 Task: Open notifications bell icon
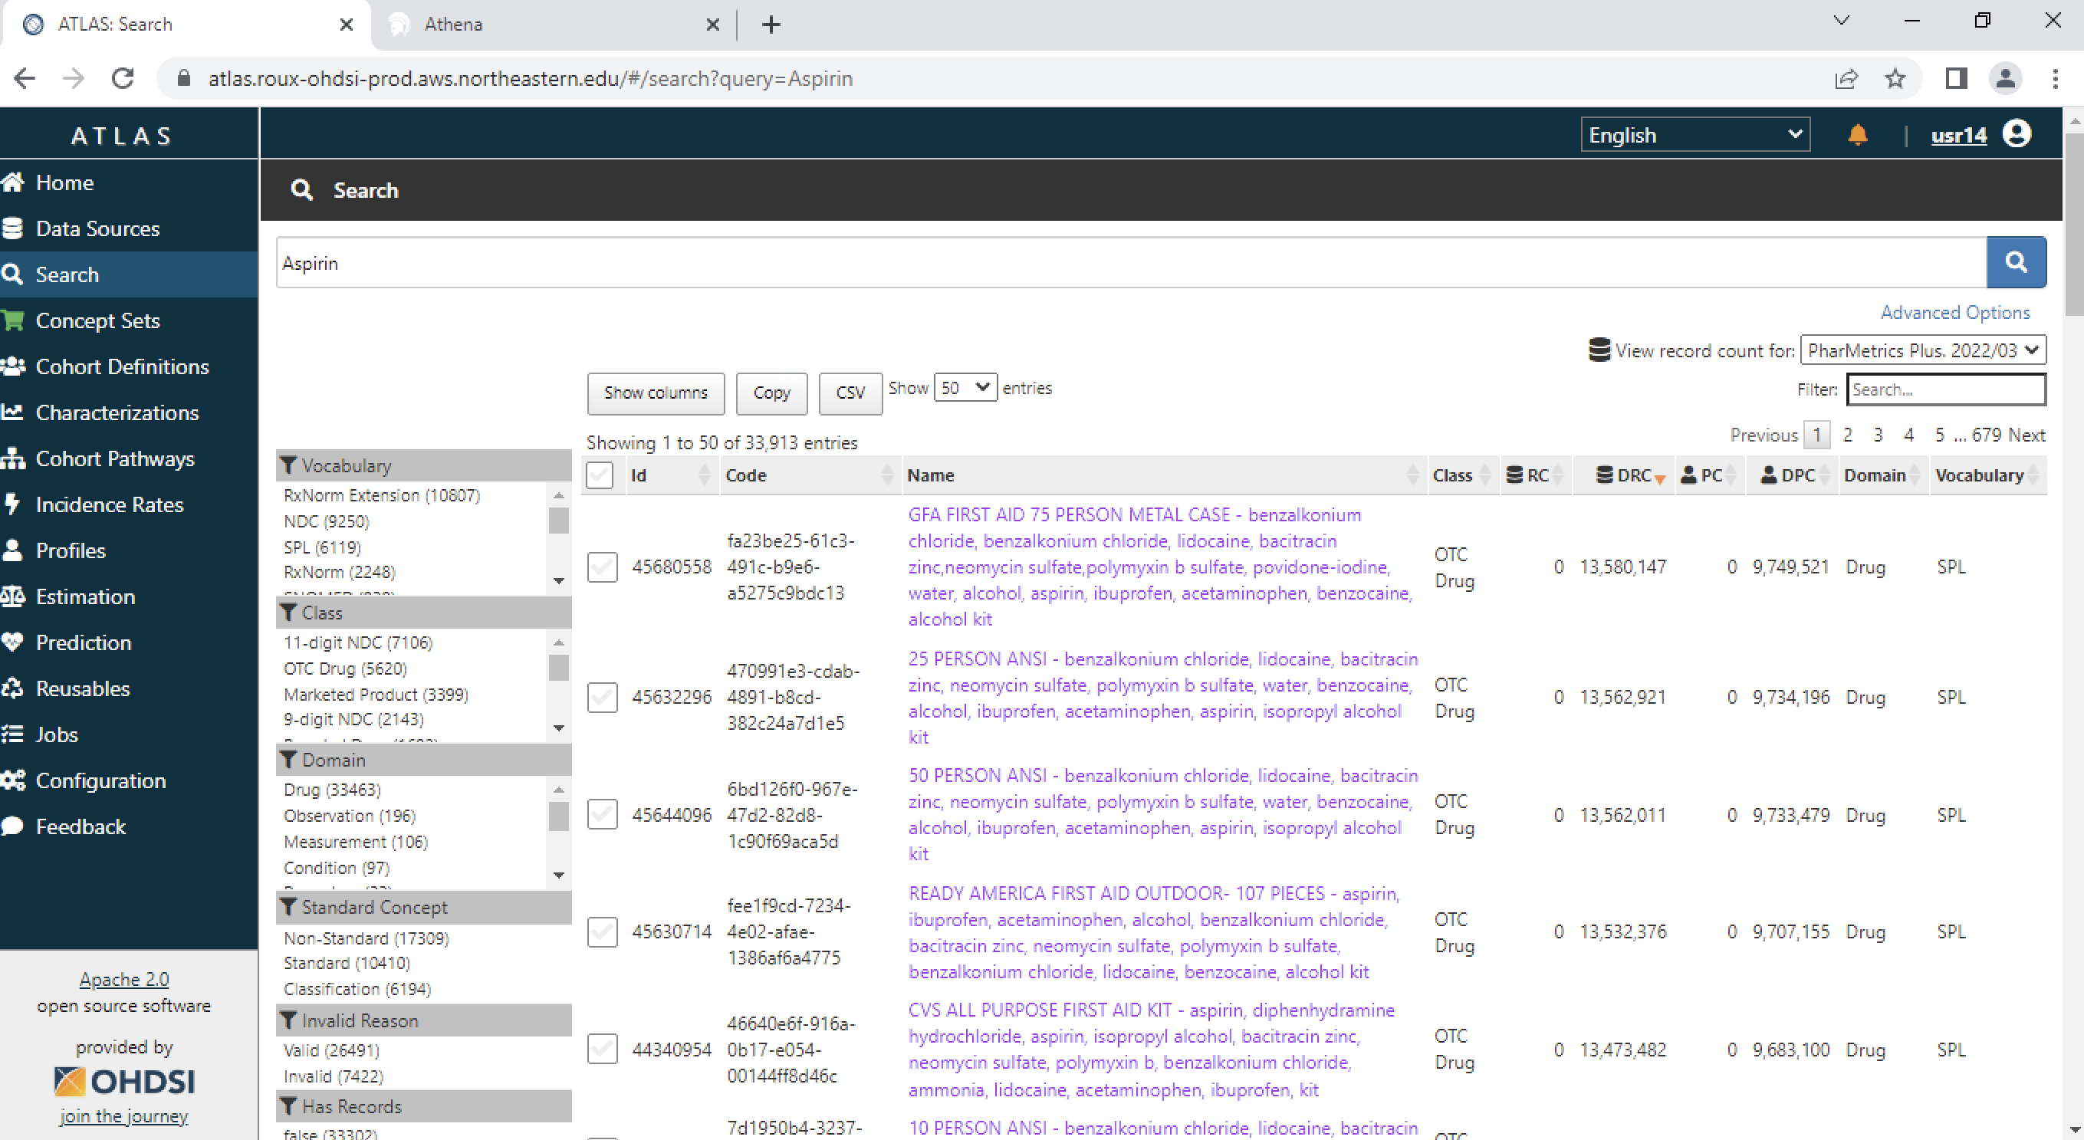tap(1858, 134)
